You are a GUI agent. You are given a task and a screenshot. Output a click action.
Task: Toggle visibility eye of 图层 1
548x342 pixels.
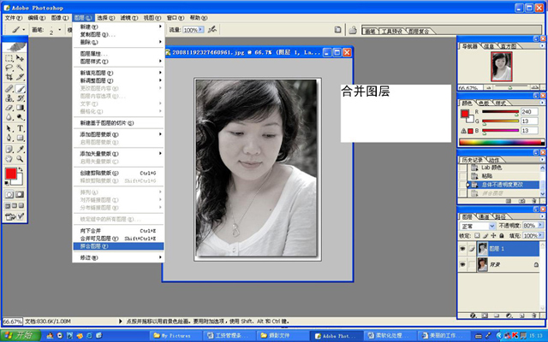click(x=462, y=248)
